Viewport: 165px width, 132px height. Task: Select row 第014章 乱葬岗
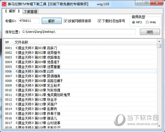click(80, 109)
